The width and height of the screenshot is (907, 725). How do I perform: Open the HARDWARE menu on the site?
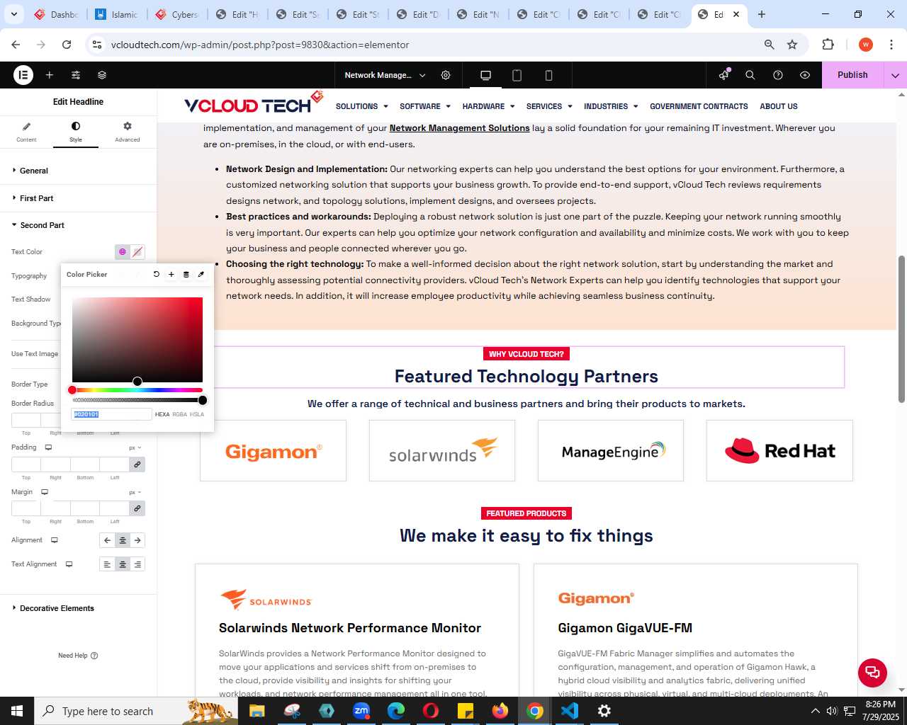click(x=488, y=106)
